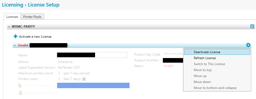Click the User Access Control person icon
The width and height of the screenshot is (256, 99).
point(20,93)
